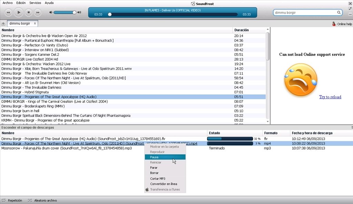Click "Fecha y hora de descarga" column header

point(322,133)
